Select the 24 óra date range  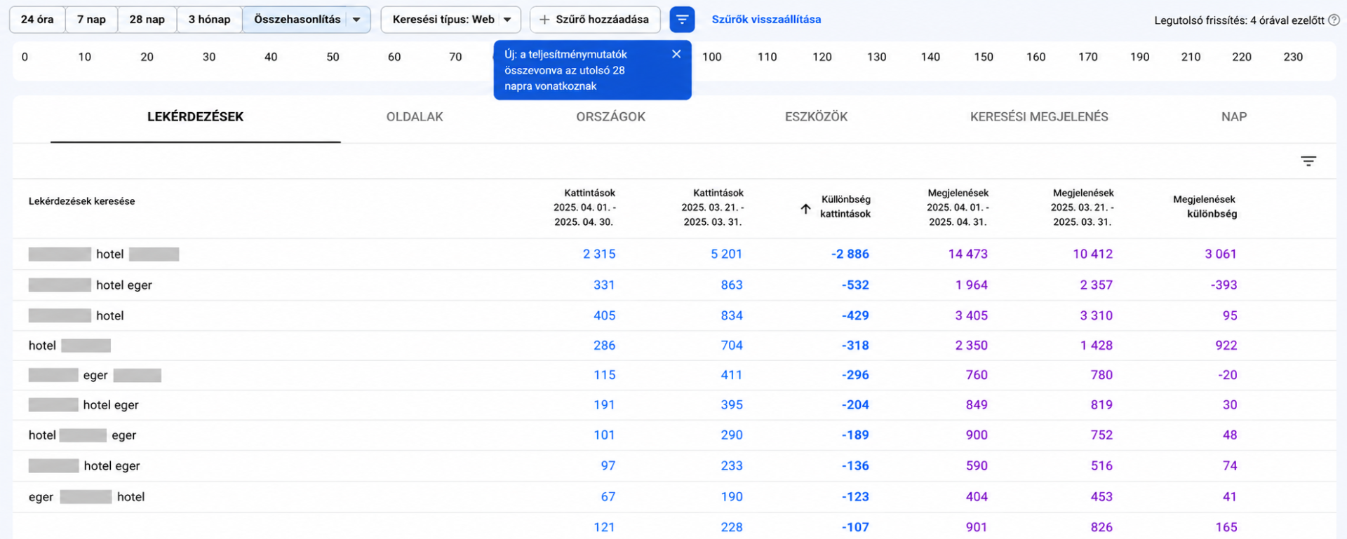pyautogui.click(x=37, y=20)
